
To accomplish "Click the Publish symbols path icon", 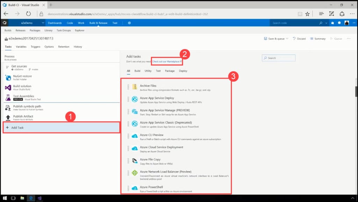I will coord(8,108).
